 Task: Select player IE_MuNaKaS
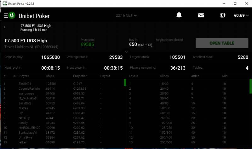27,98
